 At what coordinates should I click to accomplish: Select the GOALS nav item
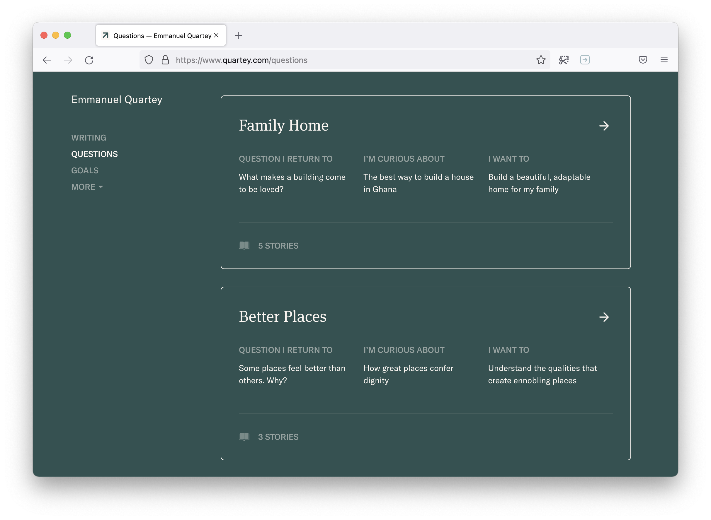click(x=85, y=171)
